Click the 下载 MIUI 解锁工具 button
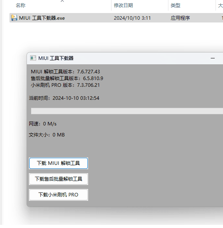223x228 pixels. 59,163
